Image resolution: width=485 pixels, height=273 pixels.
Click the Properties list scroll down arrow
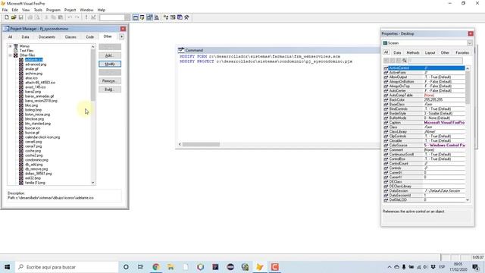468,200
